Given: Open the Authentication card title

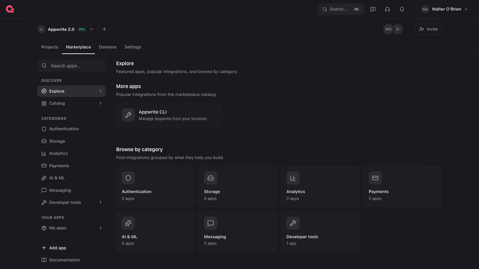Looking at the screenshot, I should coord(137,192).
